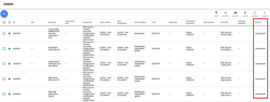The image size is (270, 102).
Task: Click the Contextual keywords column header
Action: 191,22
